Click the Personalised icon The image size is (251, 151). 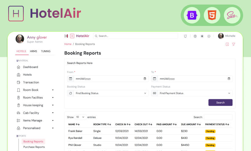click(19, 128)
